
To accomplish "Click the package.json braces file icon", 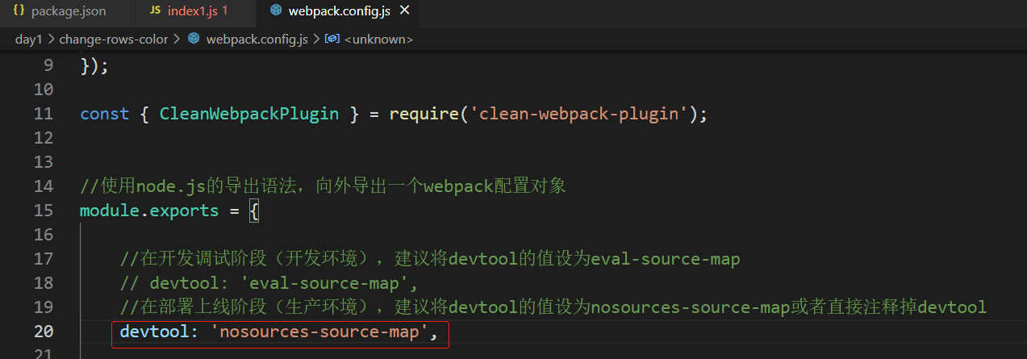I will (19, 11).
